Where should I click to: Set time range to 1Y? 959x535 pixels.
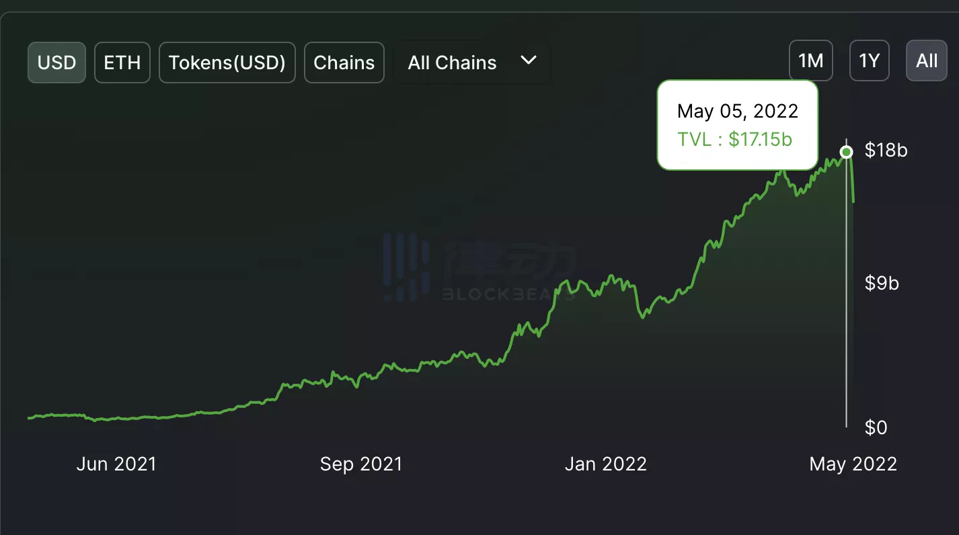(869, 60)
